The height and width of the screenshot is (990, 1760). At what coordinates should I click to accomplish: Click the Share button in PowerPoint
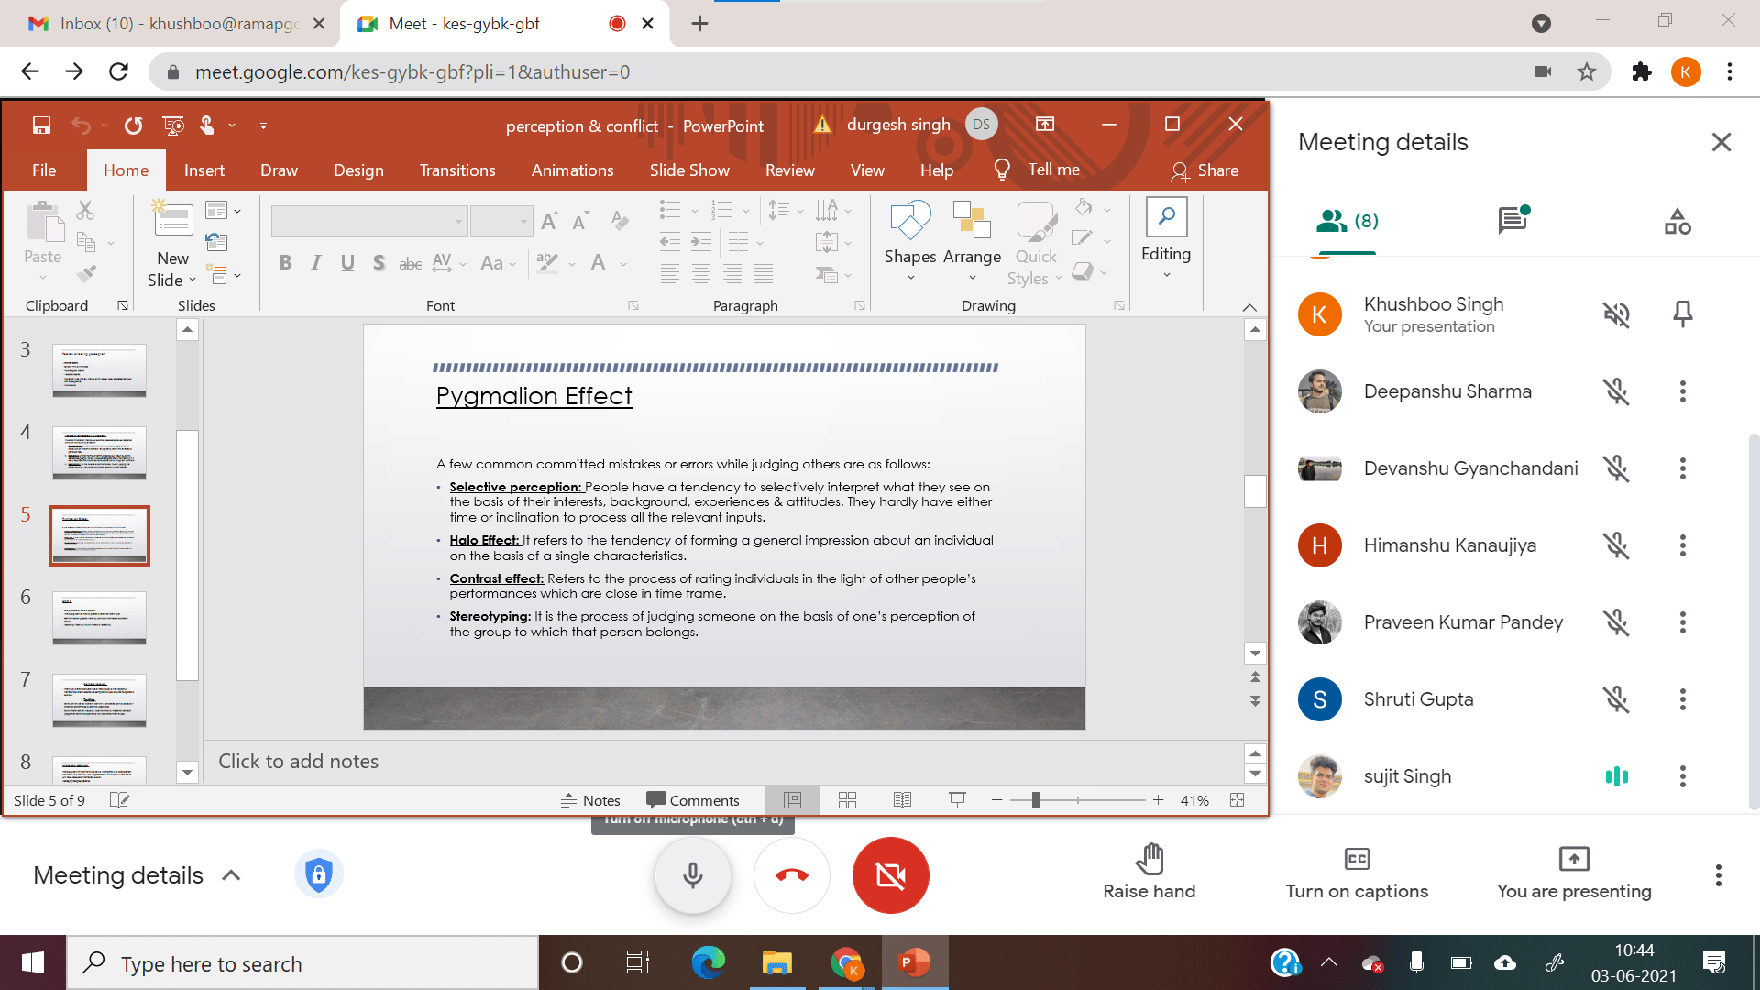[1204, 170]
